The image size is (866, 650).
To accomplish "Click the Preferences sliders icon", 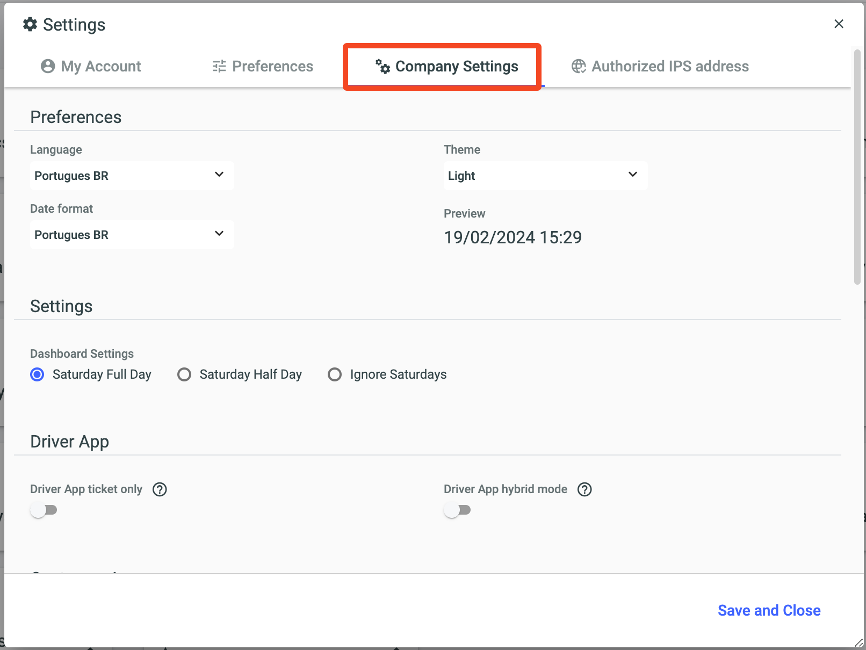I will coord(219,66).
